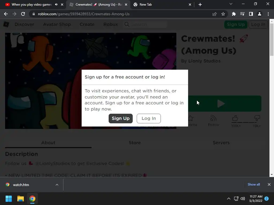Viewport: 274px width, 205px height.
Task: Open the Discover menu item
Action: (x=24, y=24)
